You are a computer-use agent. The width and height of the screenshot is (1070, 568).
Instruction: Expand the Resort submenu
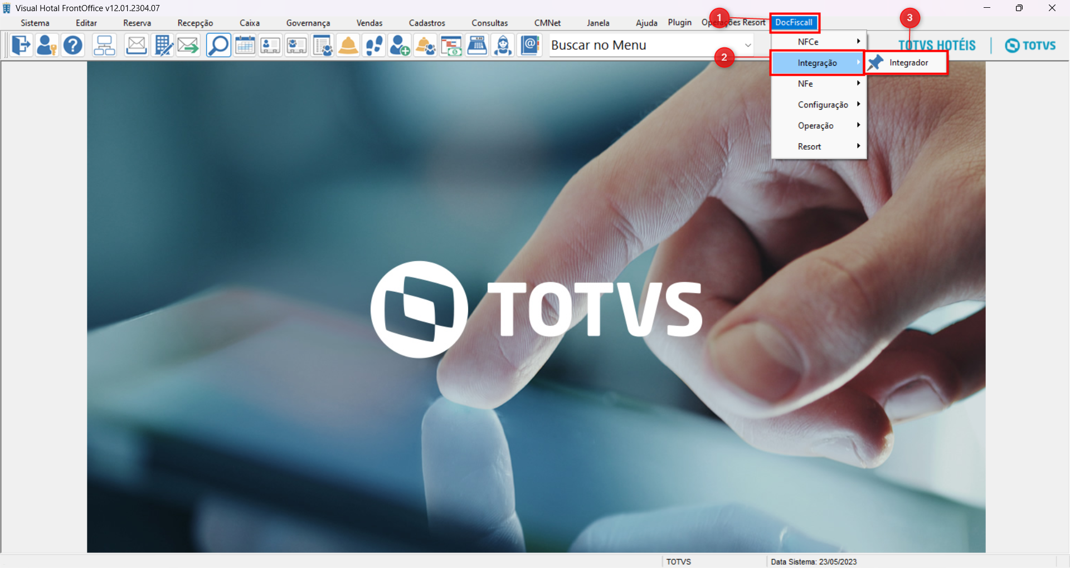tap(819, 146)
